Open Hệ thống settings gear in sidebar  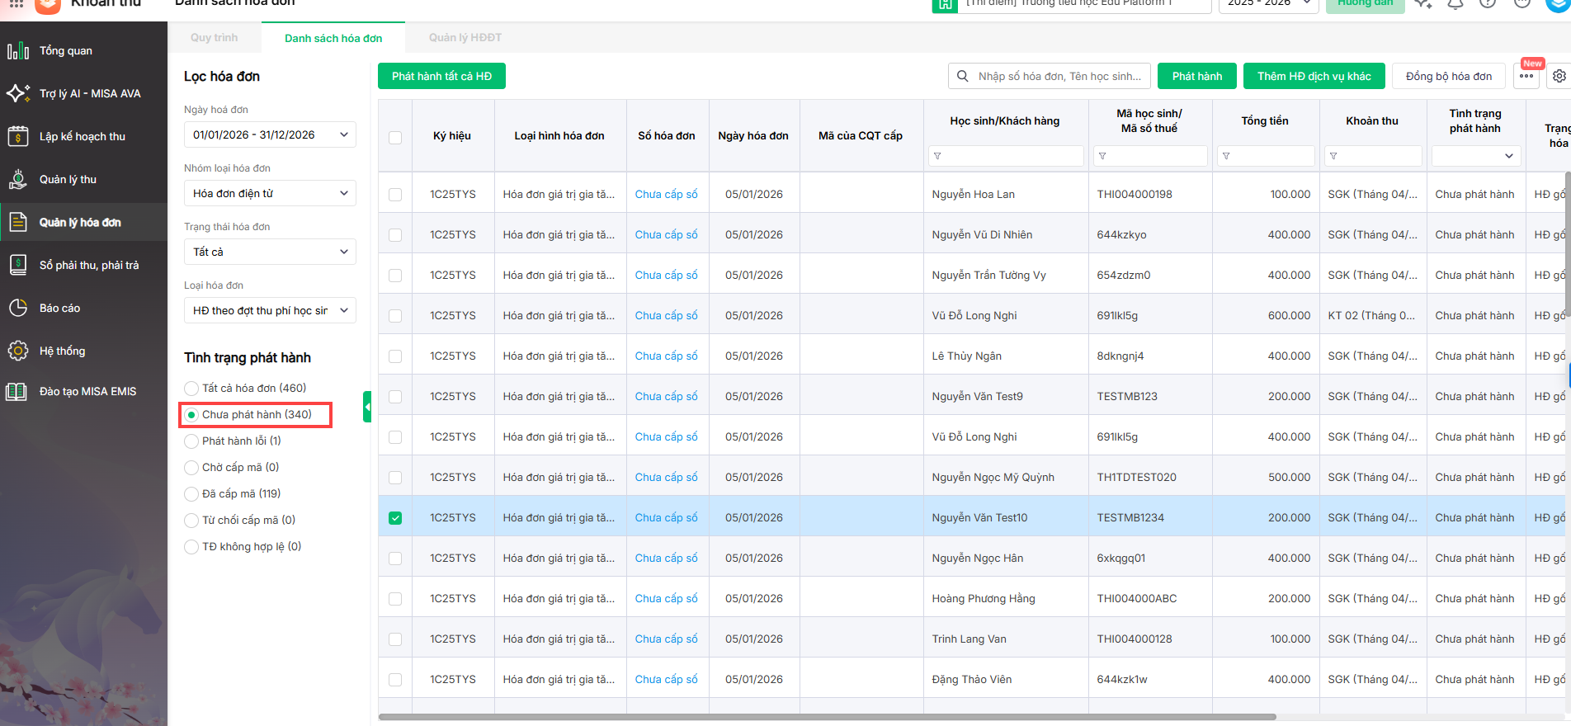point(18,351)
